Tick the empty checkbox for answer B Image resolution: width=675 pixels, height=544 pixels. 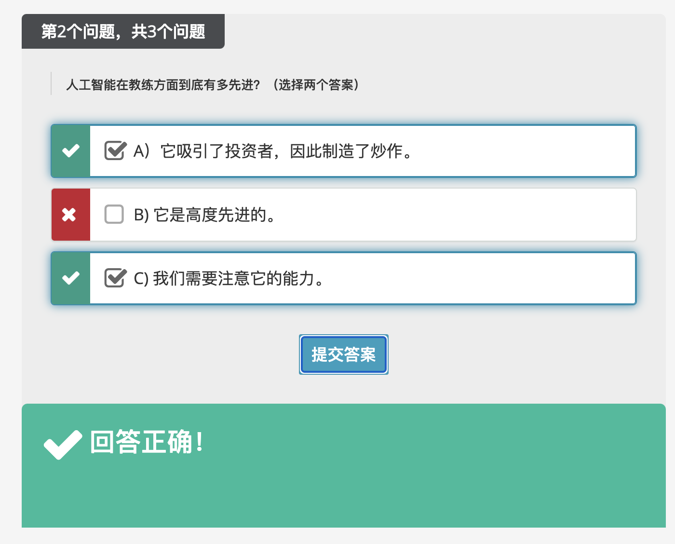coord(114,214)
